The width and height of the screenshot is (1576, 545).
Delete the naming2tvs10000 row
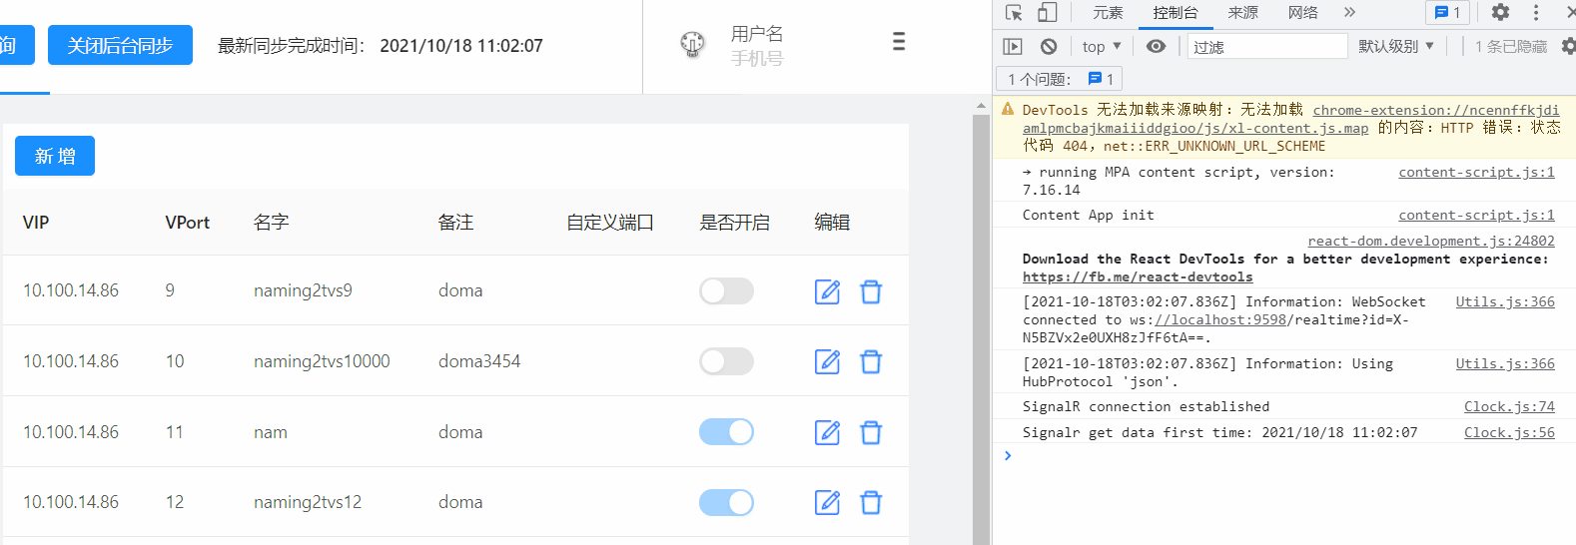click(871, 361)
